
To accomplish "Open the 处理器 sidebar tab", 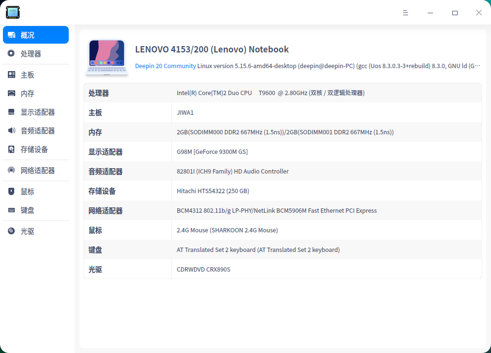I will point(36,53).
